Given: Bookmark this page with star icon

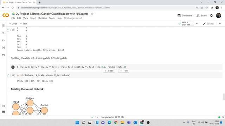Looking at the screenshot, I should (206, 8).
